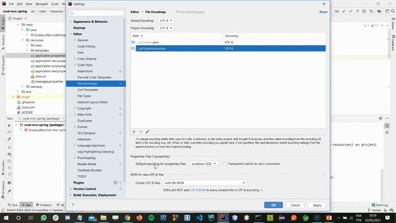Click the add path plus icon
The height and width of the screenshot is (223, 396).
tap(134, 132)
